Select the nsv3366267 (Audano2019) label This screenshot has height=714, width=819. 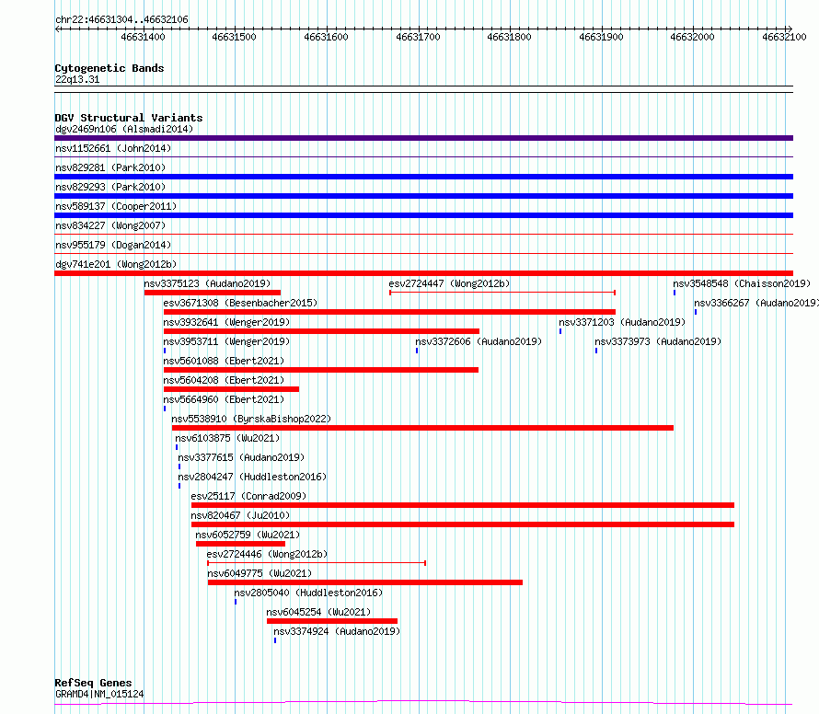[x=756, y=303]
